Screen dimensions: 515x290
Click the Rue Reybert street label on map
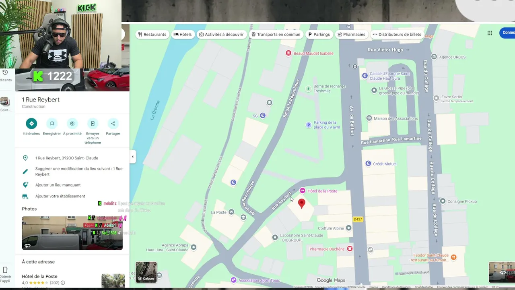281,201
